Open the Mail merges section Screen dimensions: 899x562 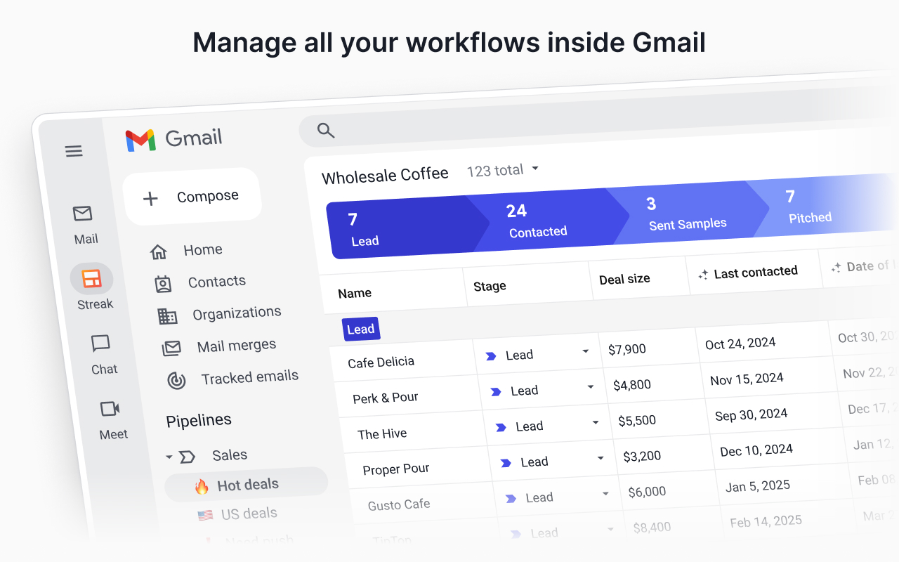236,345
